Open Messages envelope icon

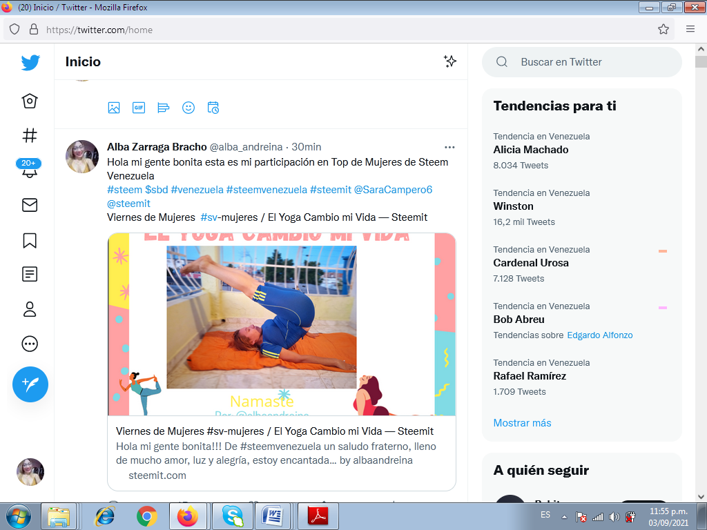click(x=30, y=205)
